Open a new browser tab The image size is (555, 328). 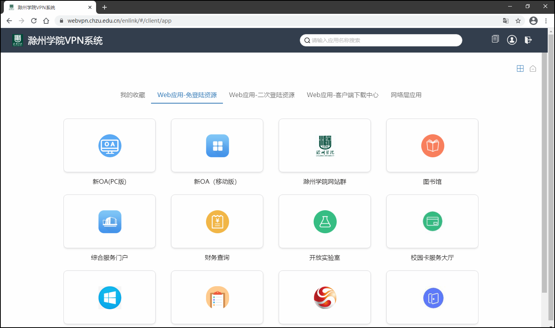[x=105, y=7]
